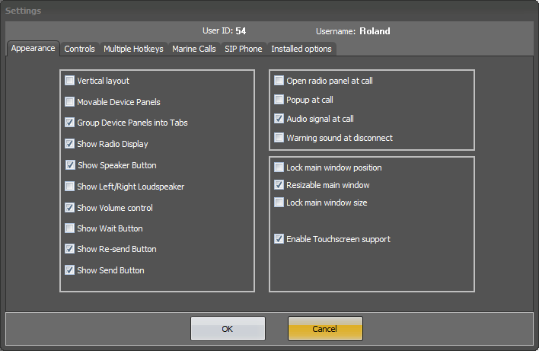
Task: Disable Show Radio Display
Action: pos(70,144)
